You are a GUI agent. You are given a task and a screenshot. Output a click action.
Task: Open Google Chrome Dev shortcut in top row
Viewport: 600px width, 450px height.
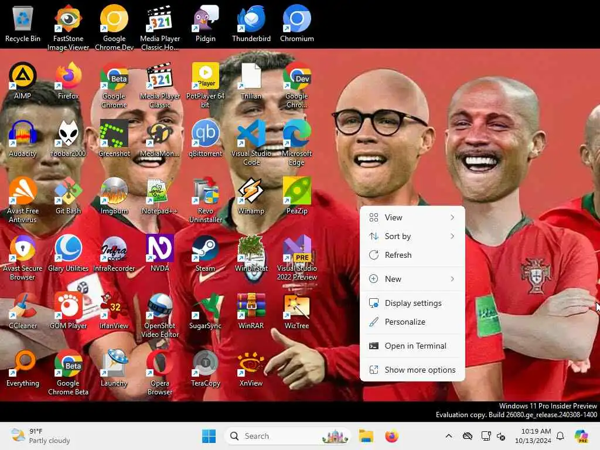tap(114, 28)
